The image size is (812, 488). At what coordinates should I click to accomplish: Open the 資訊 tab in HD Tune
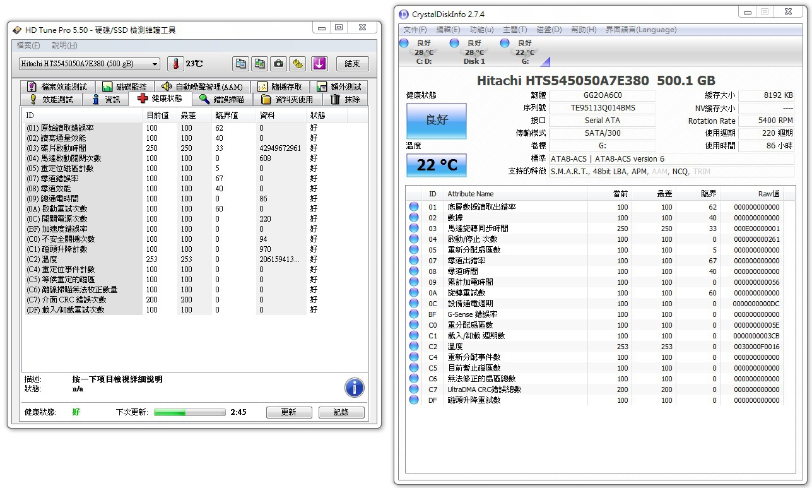tap(106, 99)
